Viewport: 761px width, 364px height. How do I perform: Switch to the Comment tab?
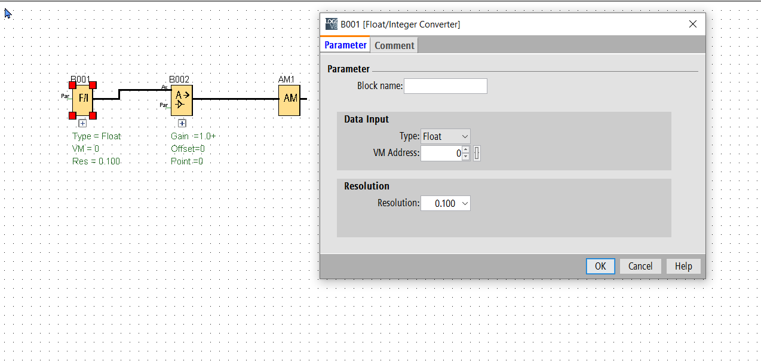[394, 45]
